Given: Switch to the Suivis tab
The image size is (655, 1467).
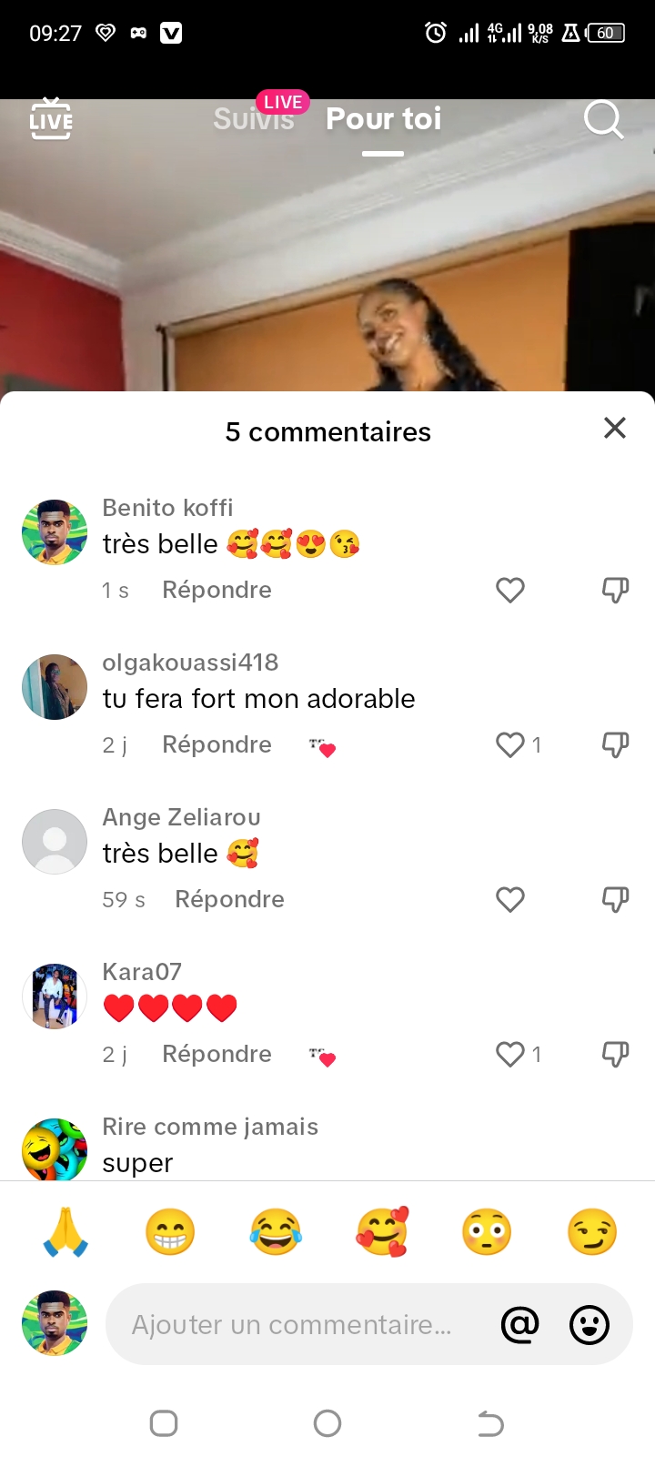Looking at the screenshot, I should 254,119.
